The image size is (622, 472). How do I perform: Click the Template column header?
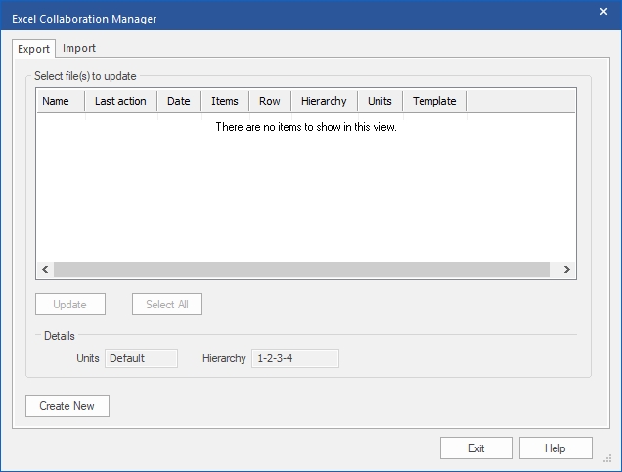pos(434,101)
